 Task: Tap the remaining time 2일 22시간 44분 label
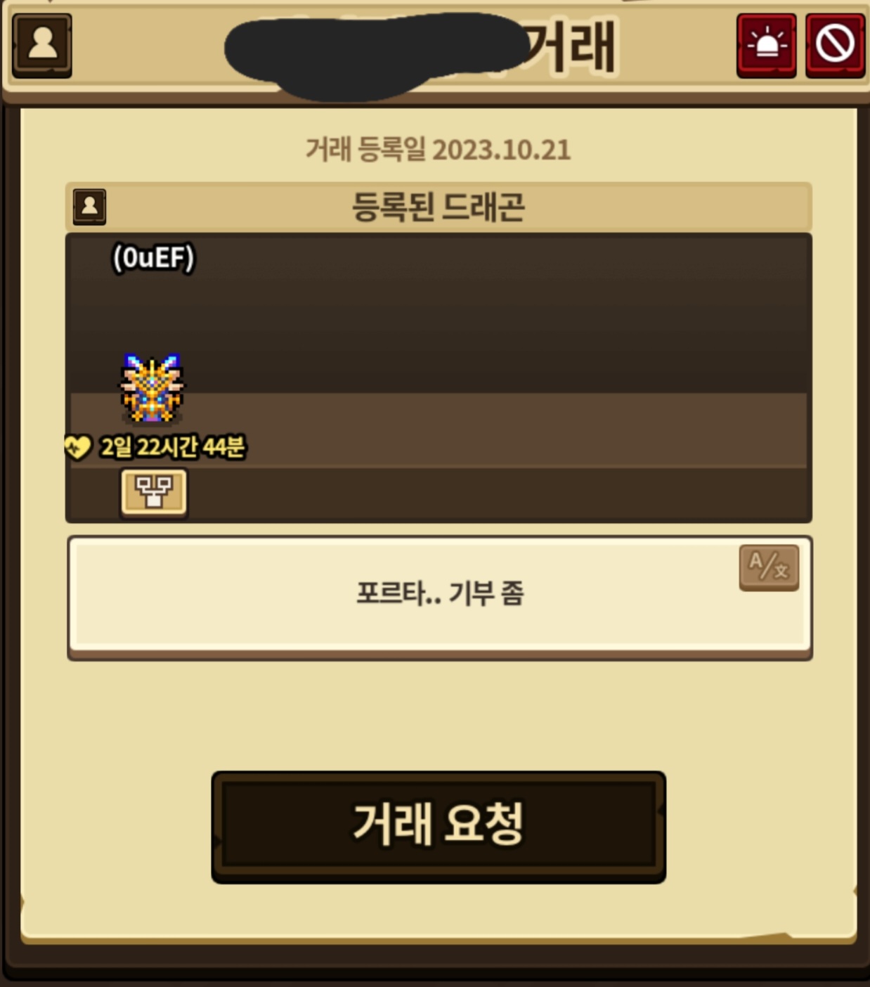(173, 447)
